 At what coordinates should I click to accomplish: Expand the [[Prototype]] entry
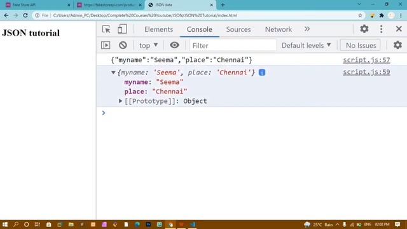120,101
